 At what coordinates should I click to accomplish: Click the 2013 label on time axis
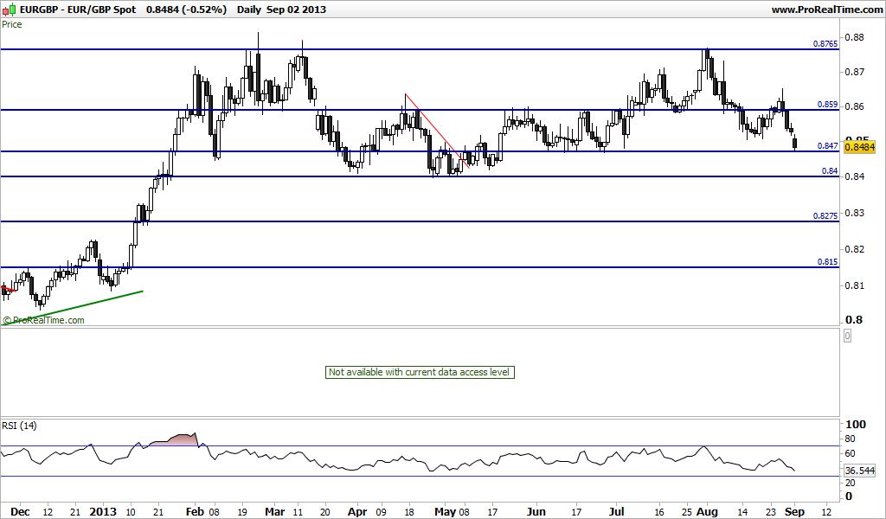(x=103, y=512)
